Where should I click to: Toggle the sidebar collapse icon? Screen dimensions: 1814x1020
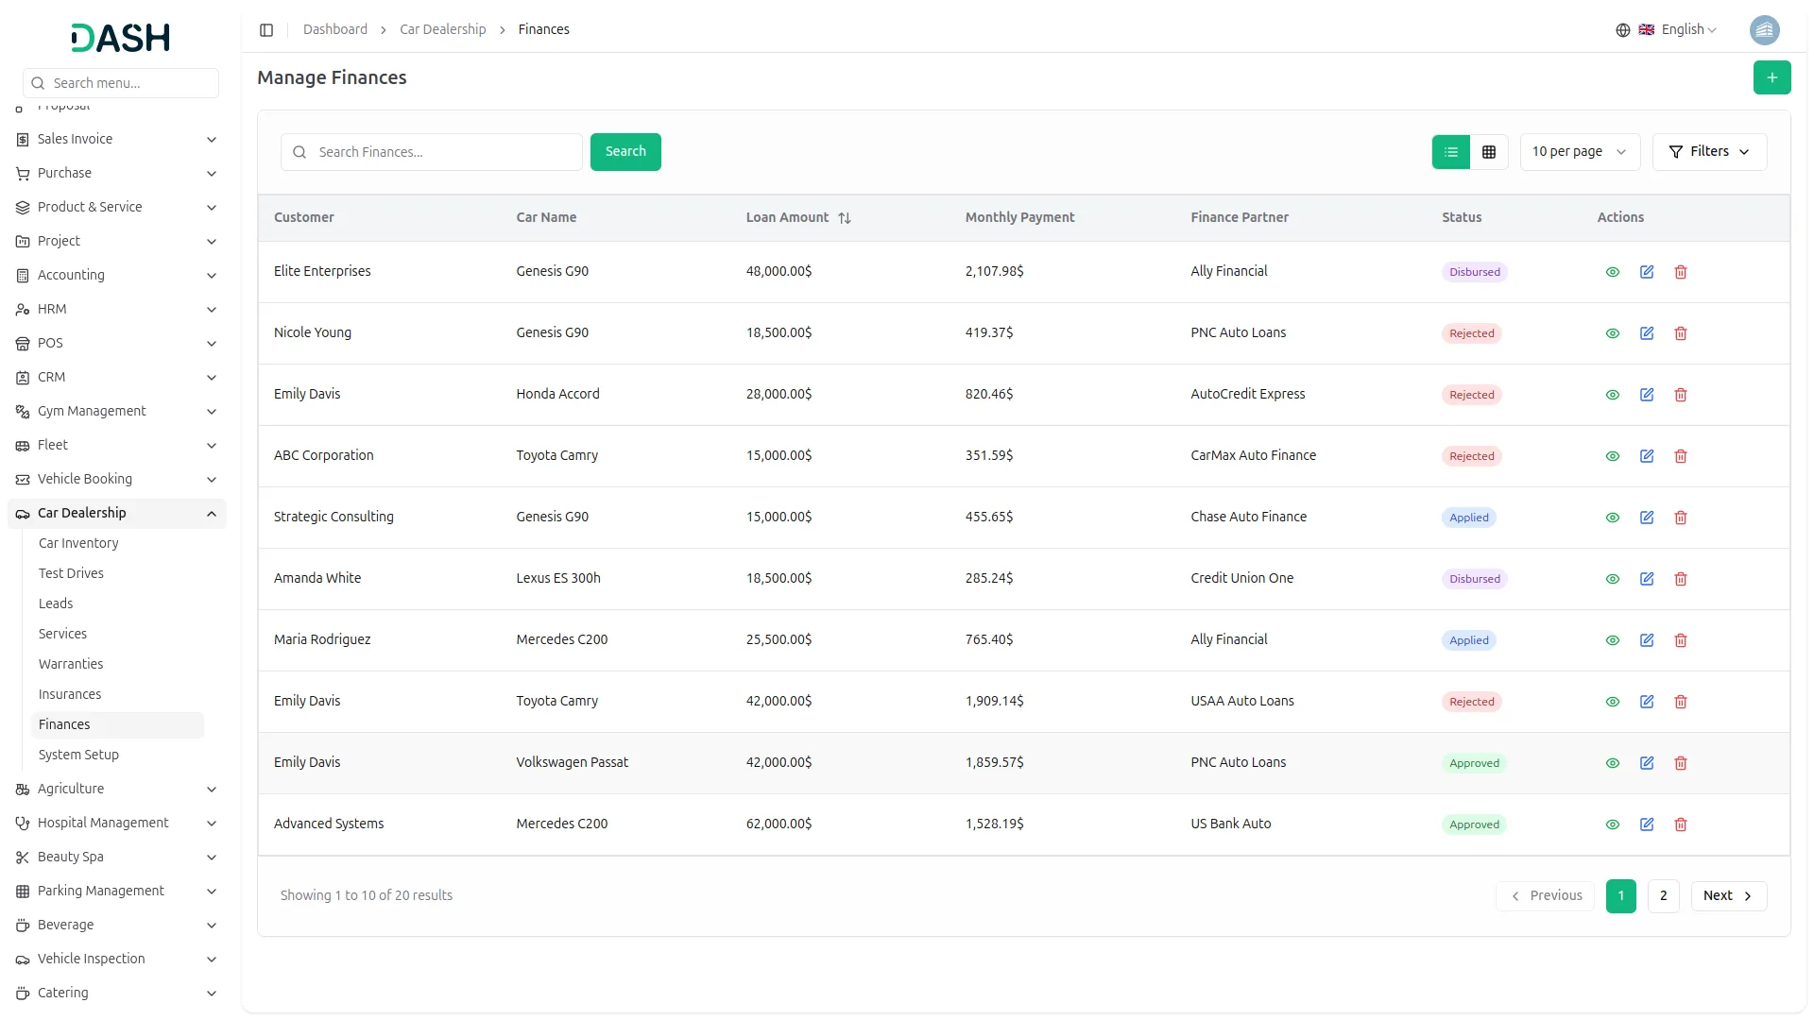coord(266,30)
